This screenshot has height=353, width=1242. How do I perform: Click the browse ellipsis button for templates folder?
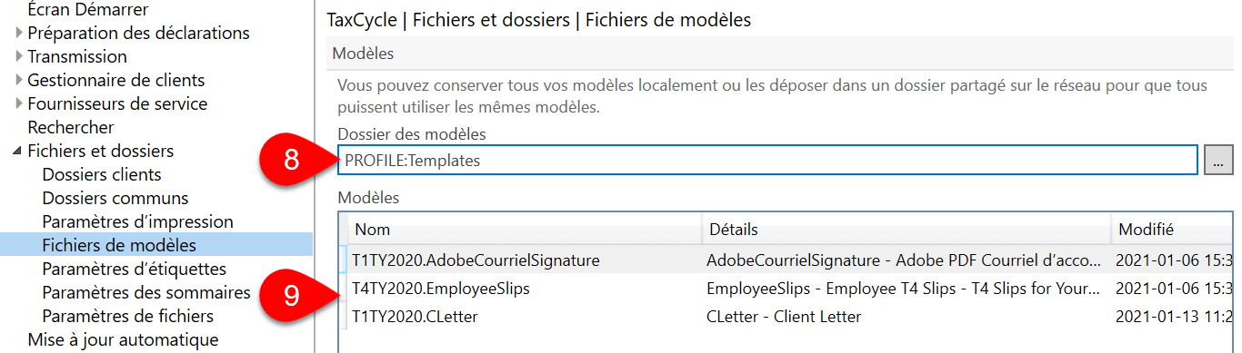[x=1218, y=161]
